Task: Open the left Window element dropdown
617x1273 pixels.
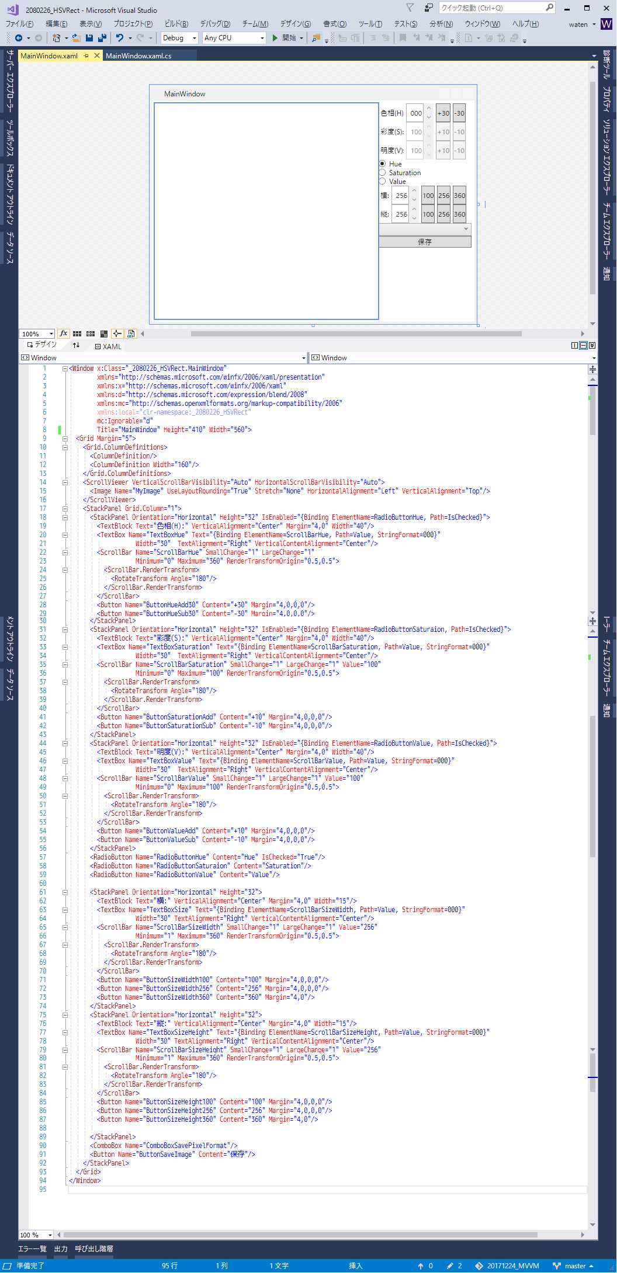Action: pos(304,358)
